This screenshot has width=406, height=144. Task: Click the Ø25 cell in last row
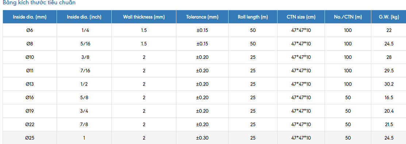pos(30,137)
